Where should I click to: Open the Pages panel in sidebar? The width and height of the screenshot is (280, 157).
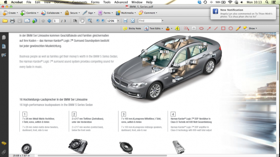(4, 37)
